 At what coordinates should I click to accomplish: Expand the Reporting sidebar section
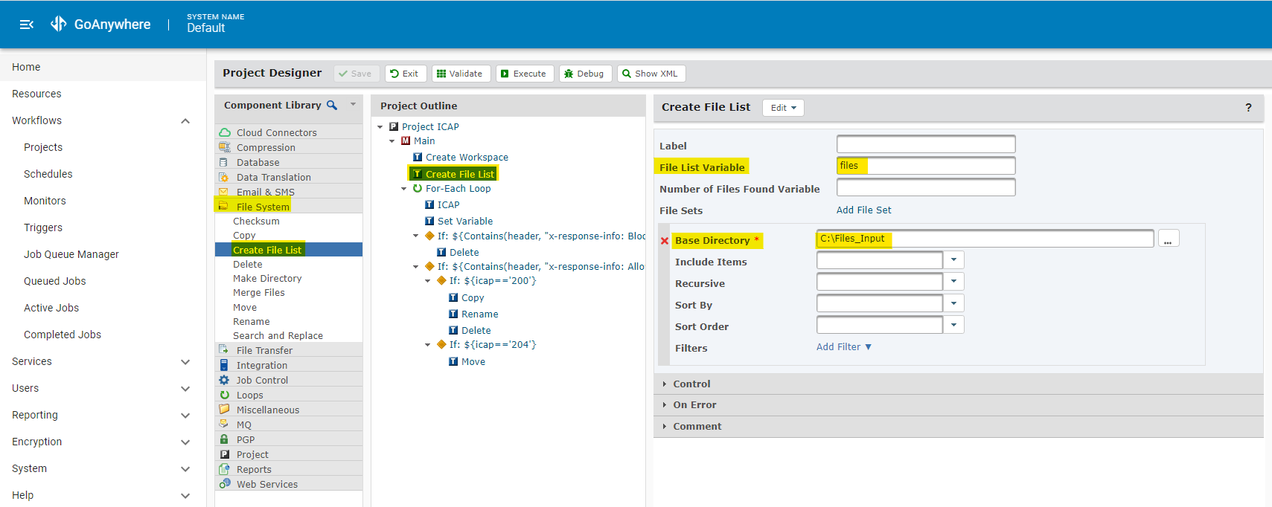click(x=185, y=416)
